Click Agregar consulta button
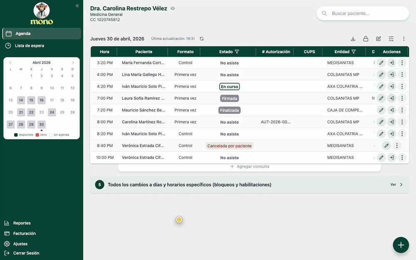Image resolution: width=416 pixels, height=260 pixels. (250, 167)
